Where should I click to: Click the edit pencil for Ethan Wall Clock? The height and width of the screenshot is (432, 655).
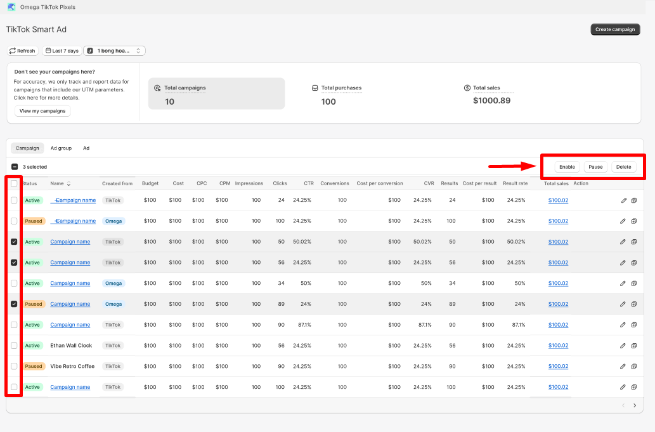tap(623, 346)
